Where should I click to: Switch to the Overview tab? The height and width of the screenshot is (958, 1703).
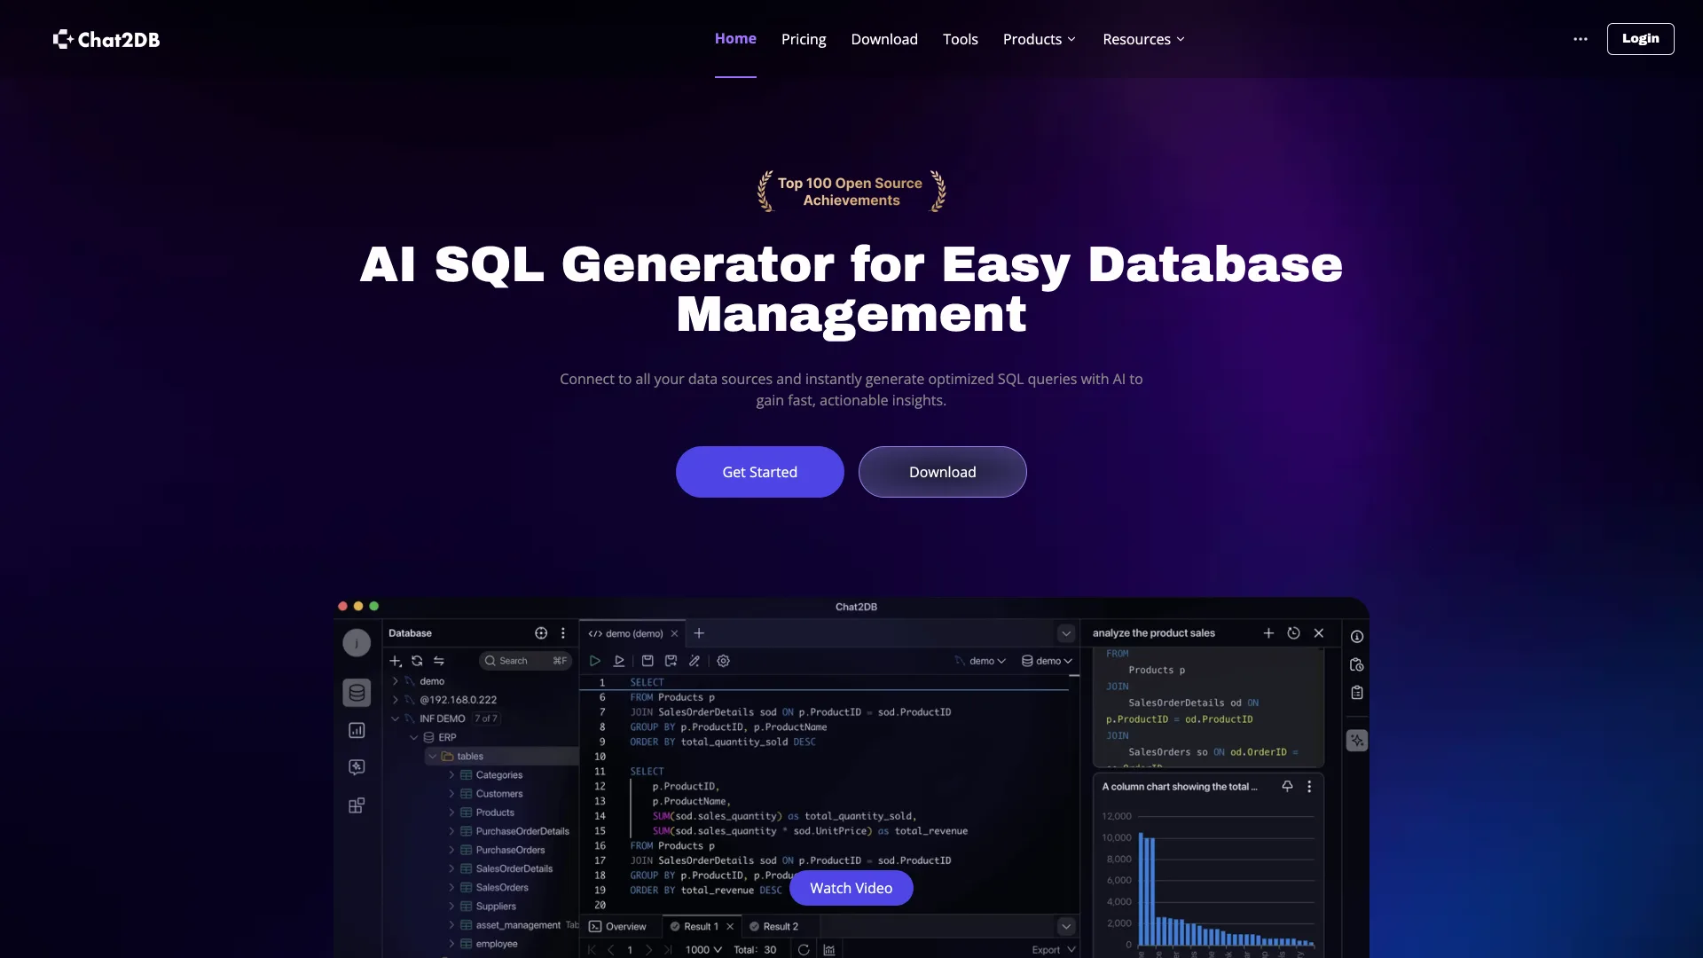[617, 926]
